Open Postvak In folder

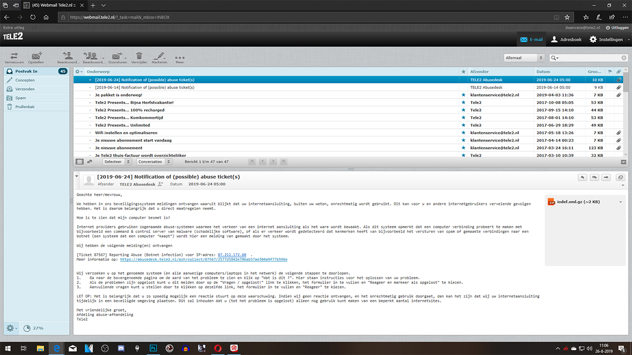(x=36, y=71)
